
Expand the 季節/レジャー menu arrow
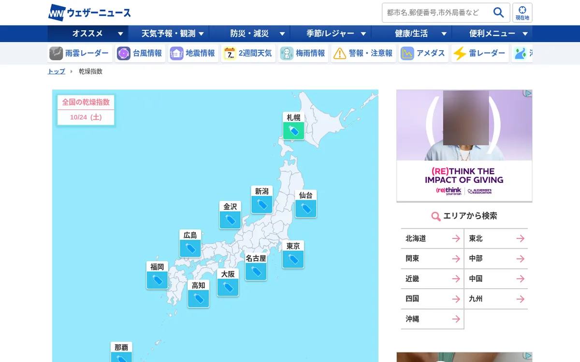point(363,34)
